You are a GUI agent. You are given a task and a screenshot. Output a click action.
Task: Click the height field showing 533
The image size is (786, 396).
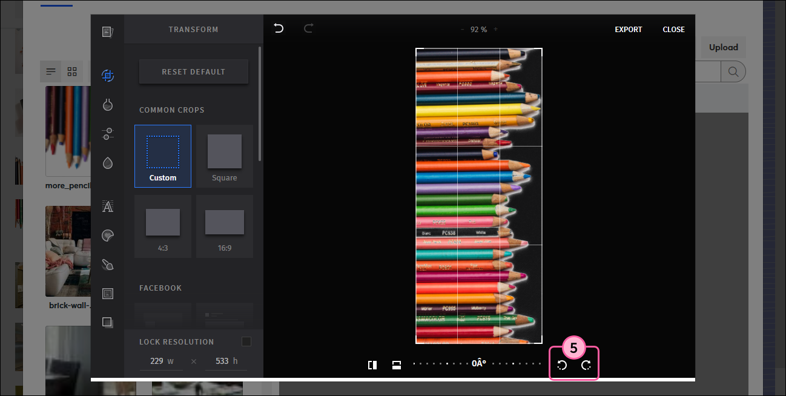[226, 361]
